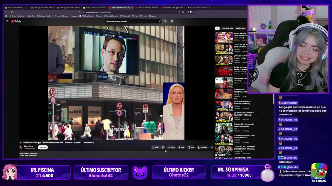Open the translate icon in the address bar
The height and width of the screenshot is (186, 332).
click(179, 12)
